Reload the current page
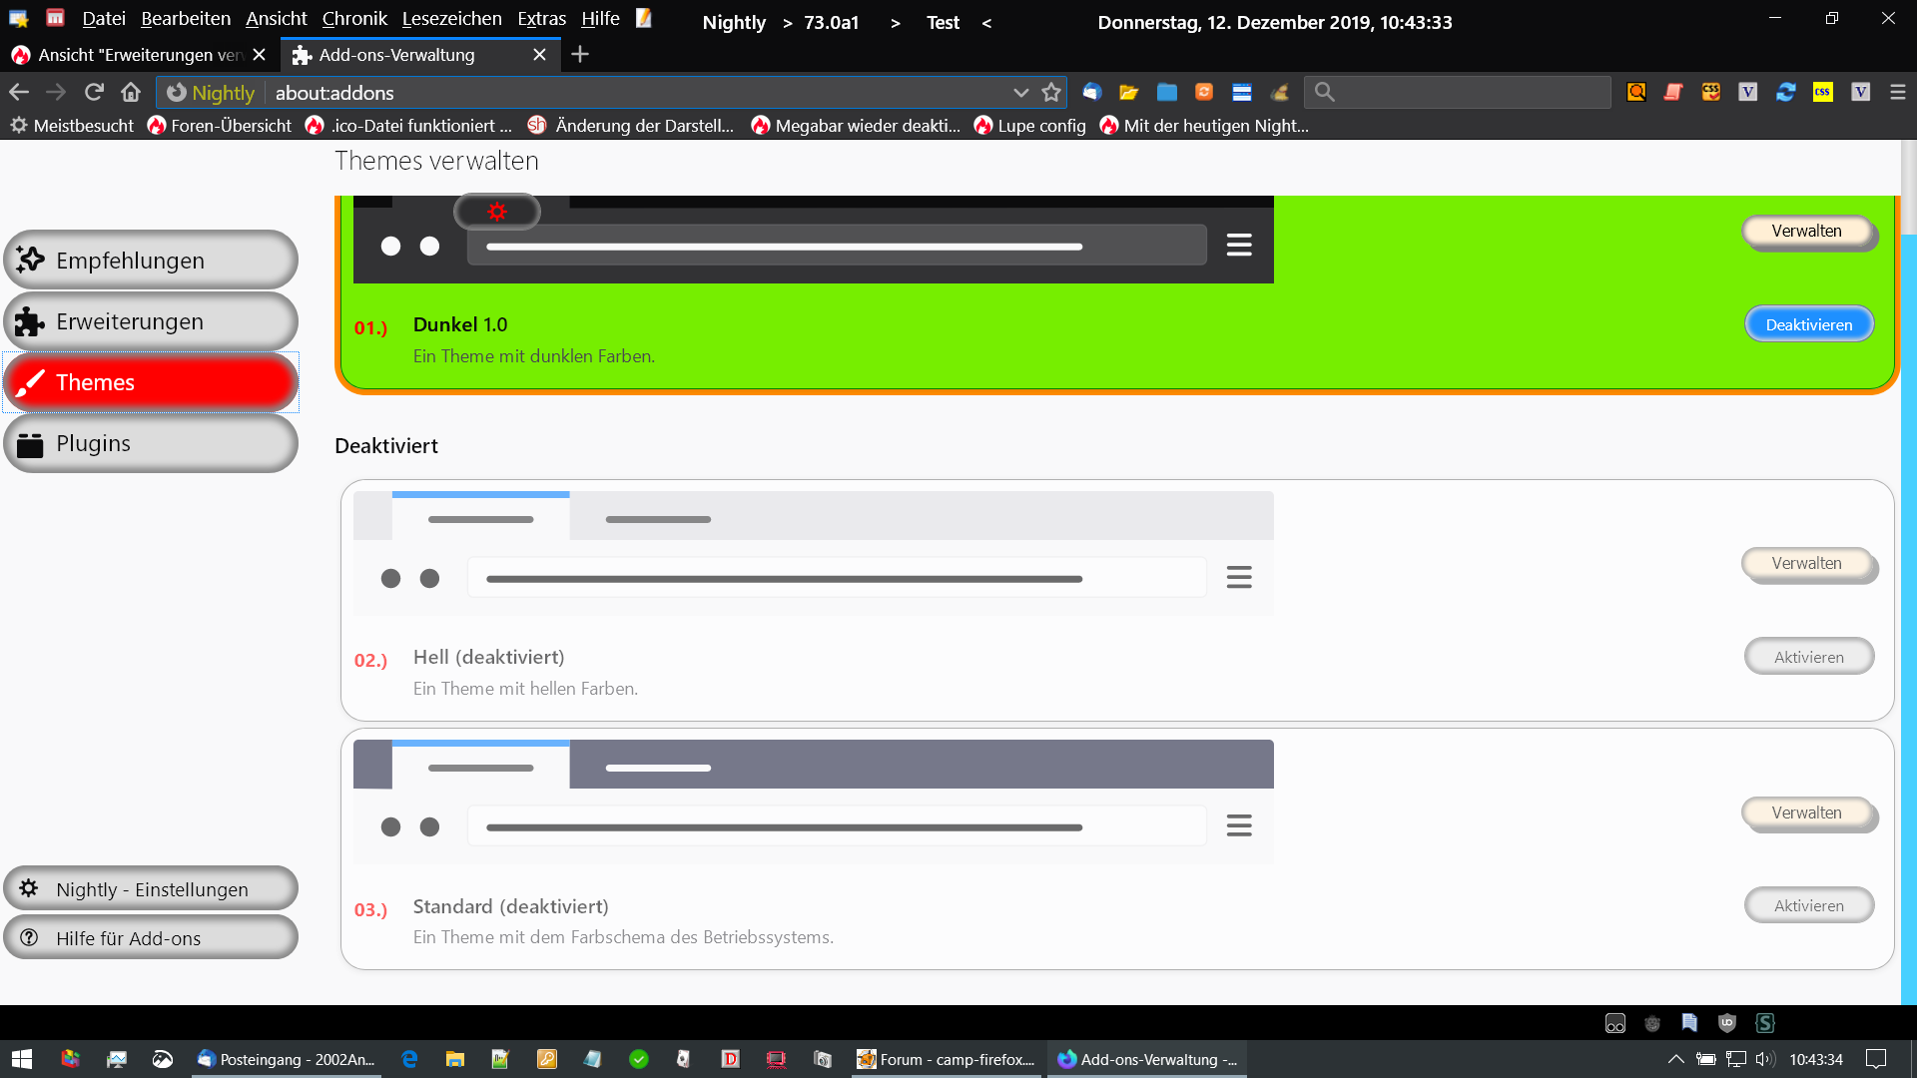The image size is (1917, 1078). click(94, 93)
